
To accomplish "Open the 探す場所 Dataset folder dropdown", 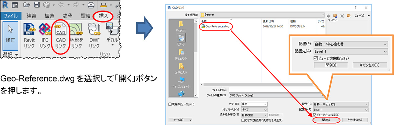I will coord(263,15).
